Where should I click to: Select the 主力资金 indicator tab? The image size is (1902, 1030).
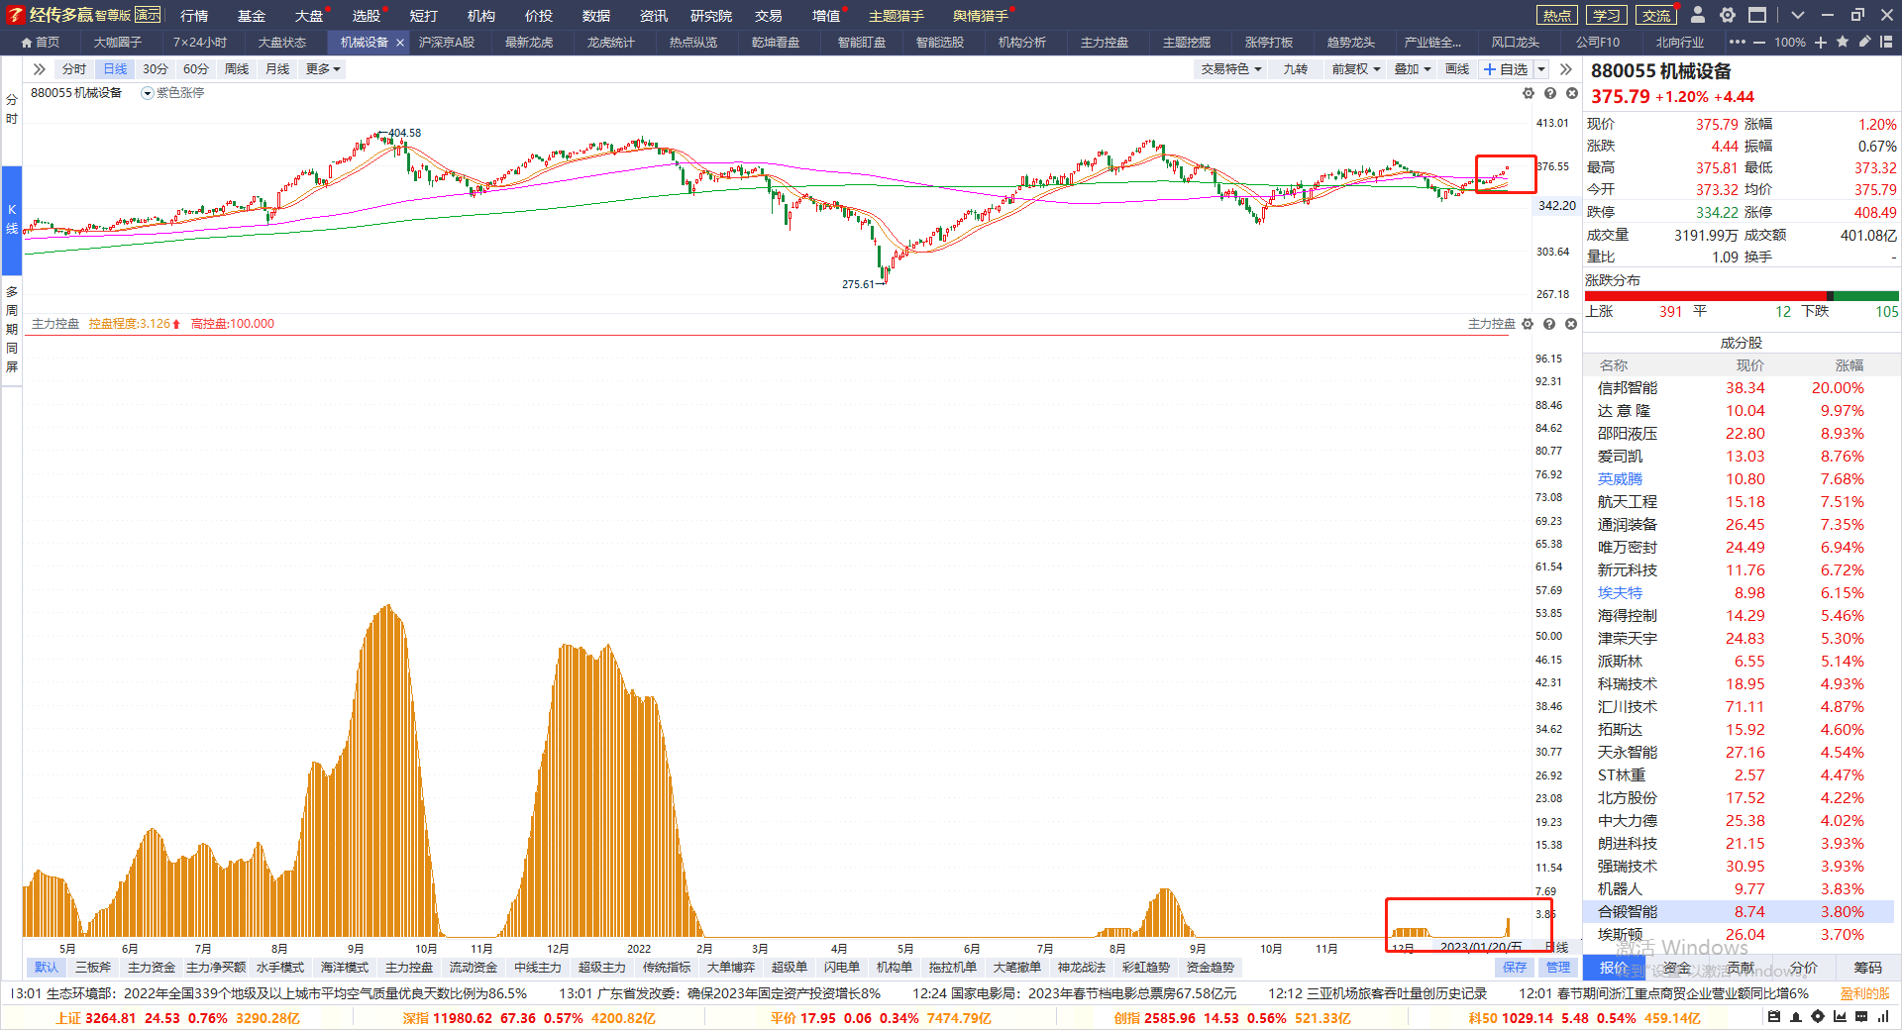coord(151,968)
